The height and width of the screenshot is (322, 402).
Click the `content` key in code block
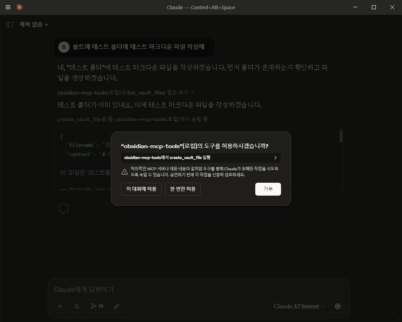[80, 154]
